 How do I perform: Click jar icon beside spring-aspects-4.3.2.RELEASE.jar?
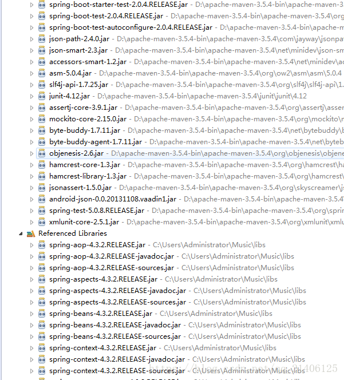[42, 279]
